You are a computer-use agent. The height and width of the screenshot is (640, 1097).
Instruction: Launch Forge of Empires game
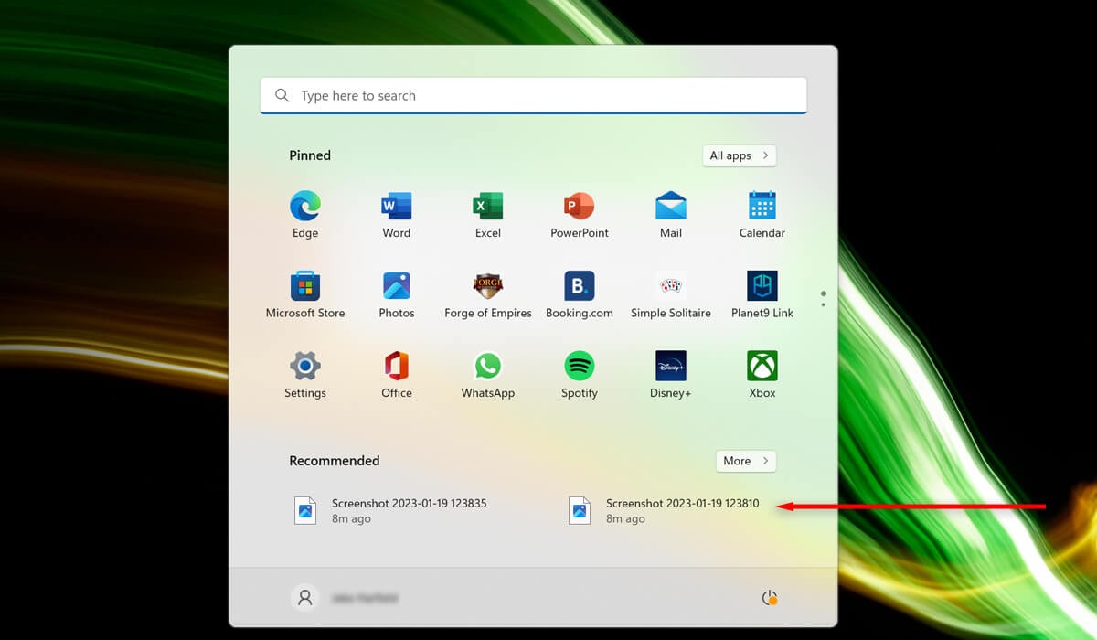(x=488, y=286)
